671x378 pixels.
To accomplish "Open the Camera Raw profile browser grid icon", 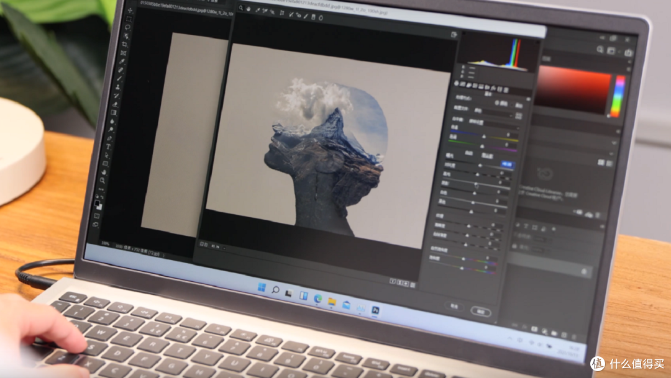I will [x=519, y=115].
